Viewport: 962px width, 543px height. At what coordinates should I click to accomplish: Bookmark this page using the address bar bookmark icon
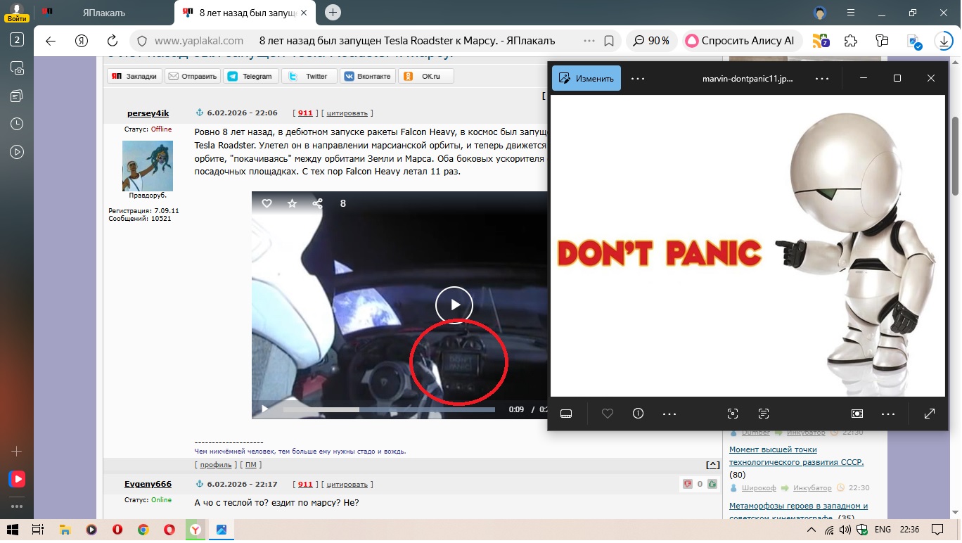(609, 41)
